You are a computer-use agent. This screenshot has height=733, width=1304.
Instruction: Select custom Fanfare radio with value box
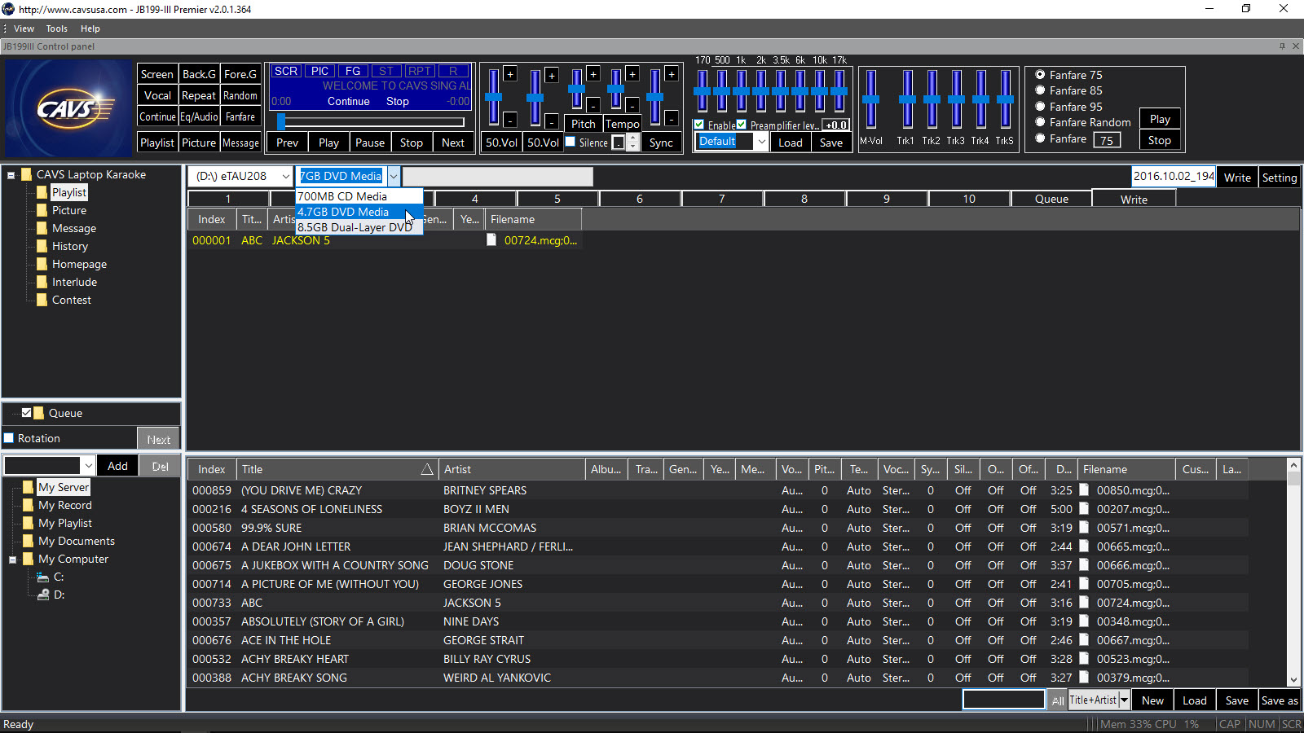1040,138
